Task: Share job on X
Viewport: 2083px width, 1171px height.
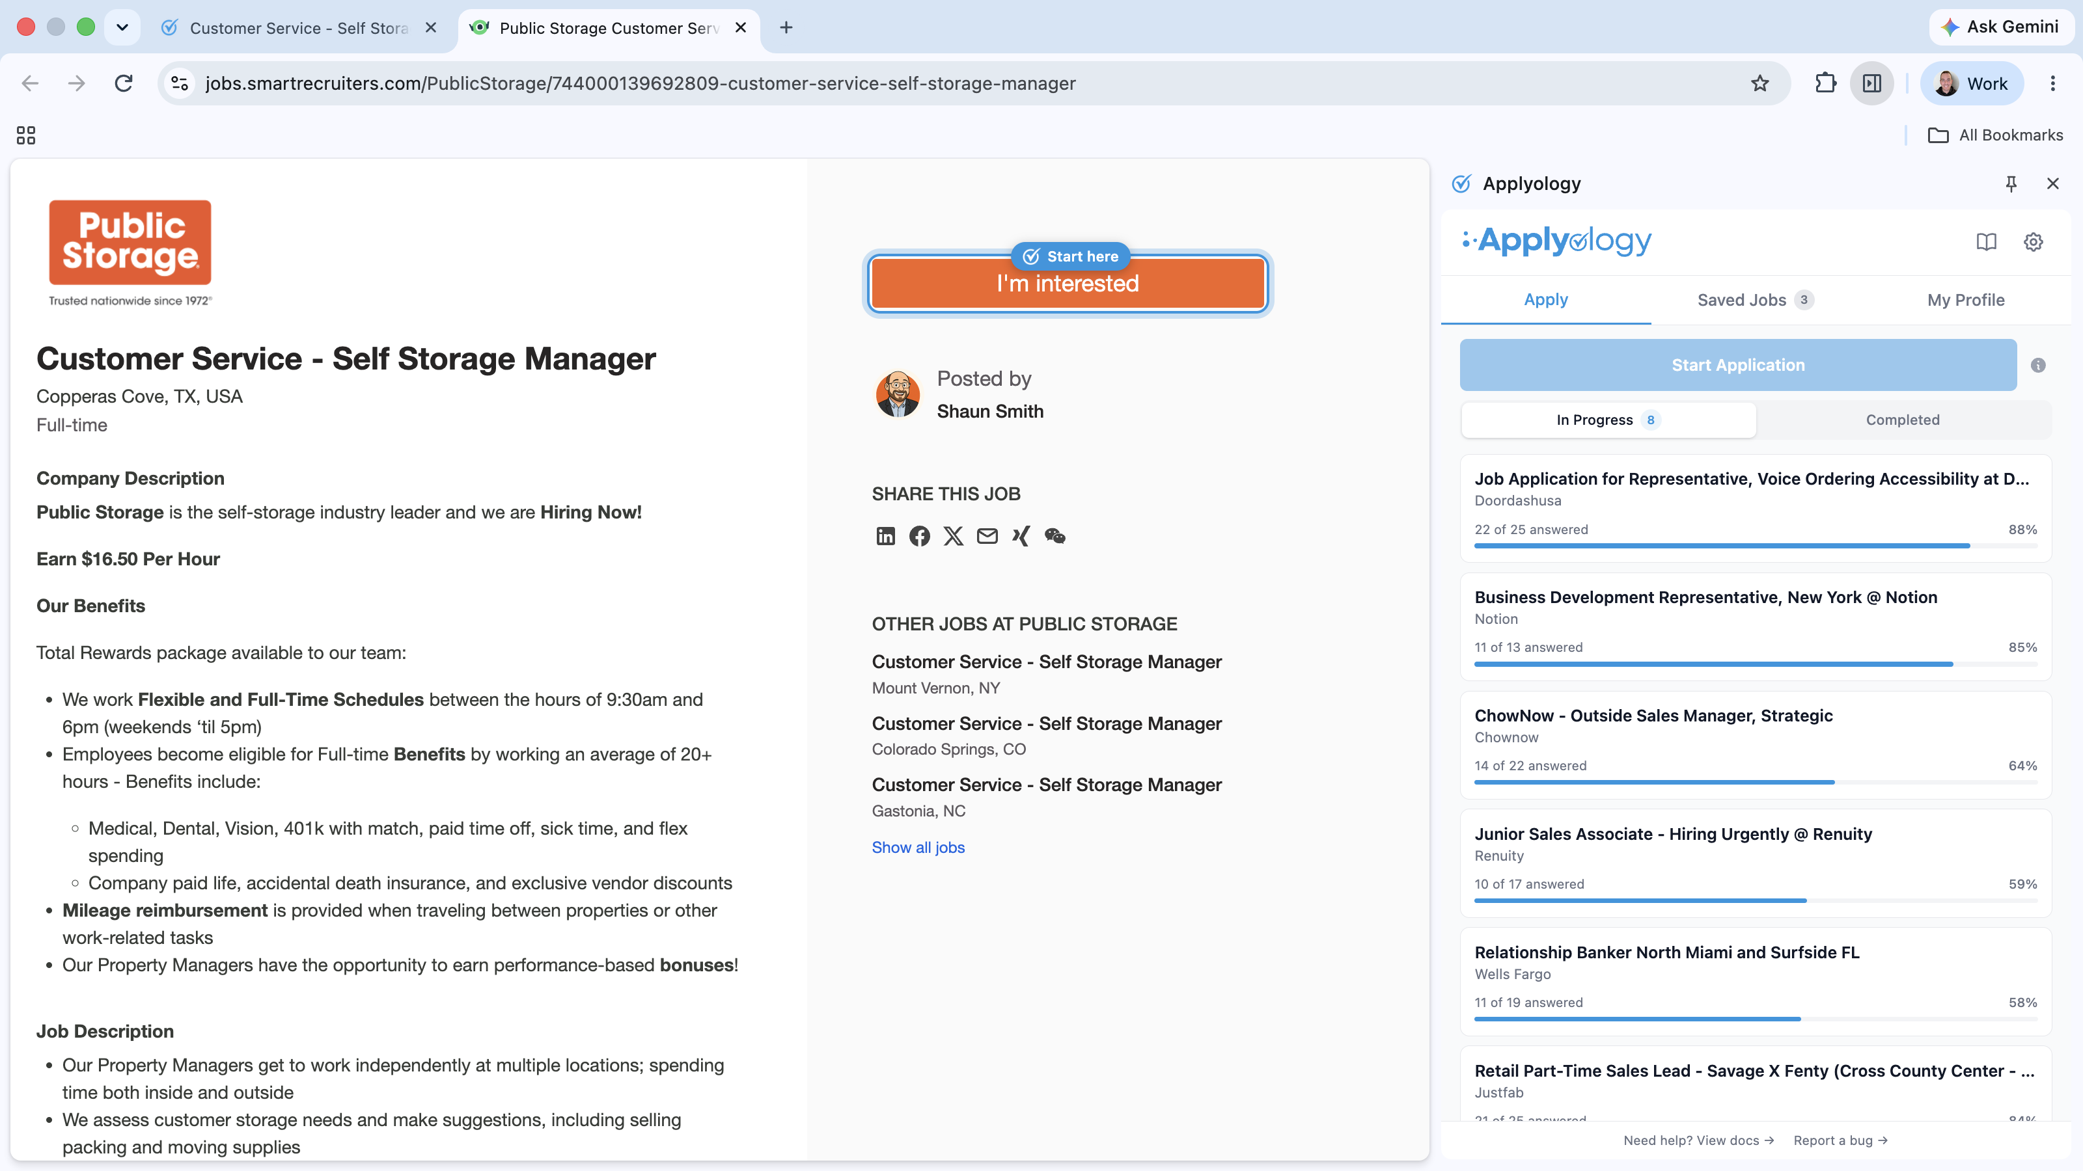Action: 954,536
